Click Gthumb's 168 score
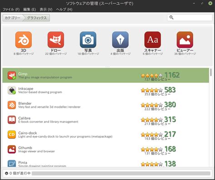215x180 pixels. [x=170, y=149]
